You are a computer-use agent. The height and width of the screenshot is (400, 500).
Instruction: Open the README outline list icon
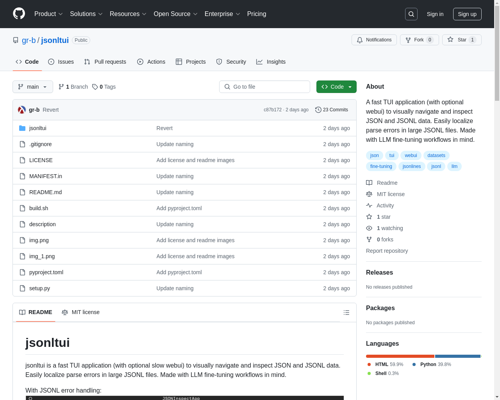(346, 312)
